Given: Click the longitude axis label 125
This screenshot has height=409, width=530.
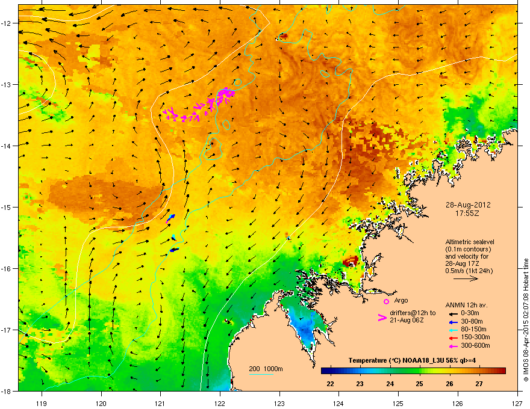Looking at the screenshot, I should coord(398,403).
